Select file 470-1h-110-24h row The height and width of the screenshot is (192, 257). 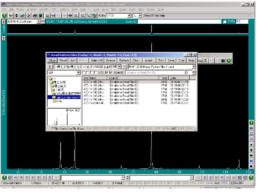[136, 86]
